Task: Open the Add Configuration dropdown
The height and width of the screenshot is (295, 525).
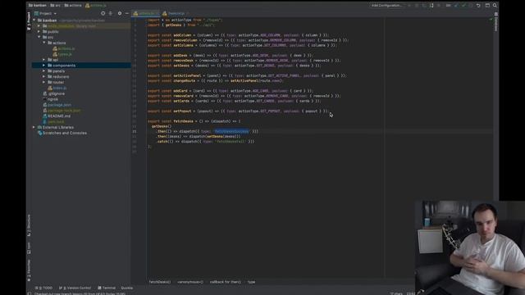Action: [x=386, y=6]
